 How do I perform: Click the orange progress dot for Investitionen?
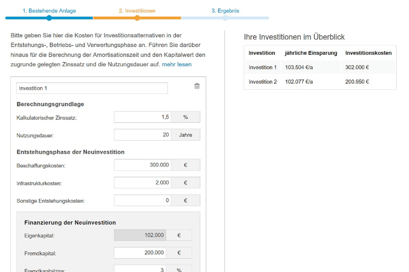tap(137, 18)
